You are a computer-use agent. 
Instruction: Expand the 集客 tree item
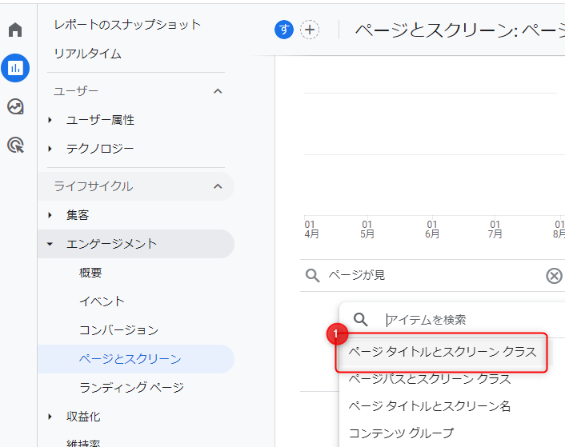(x=50, y=215)
